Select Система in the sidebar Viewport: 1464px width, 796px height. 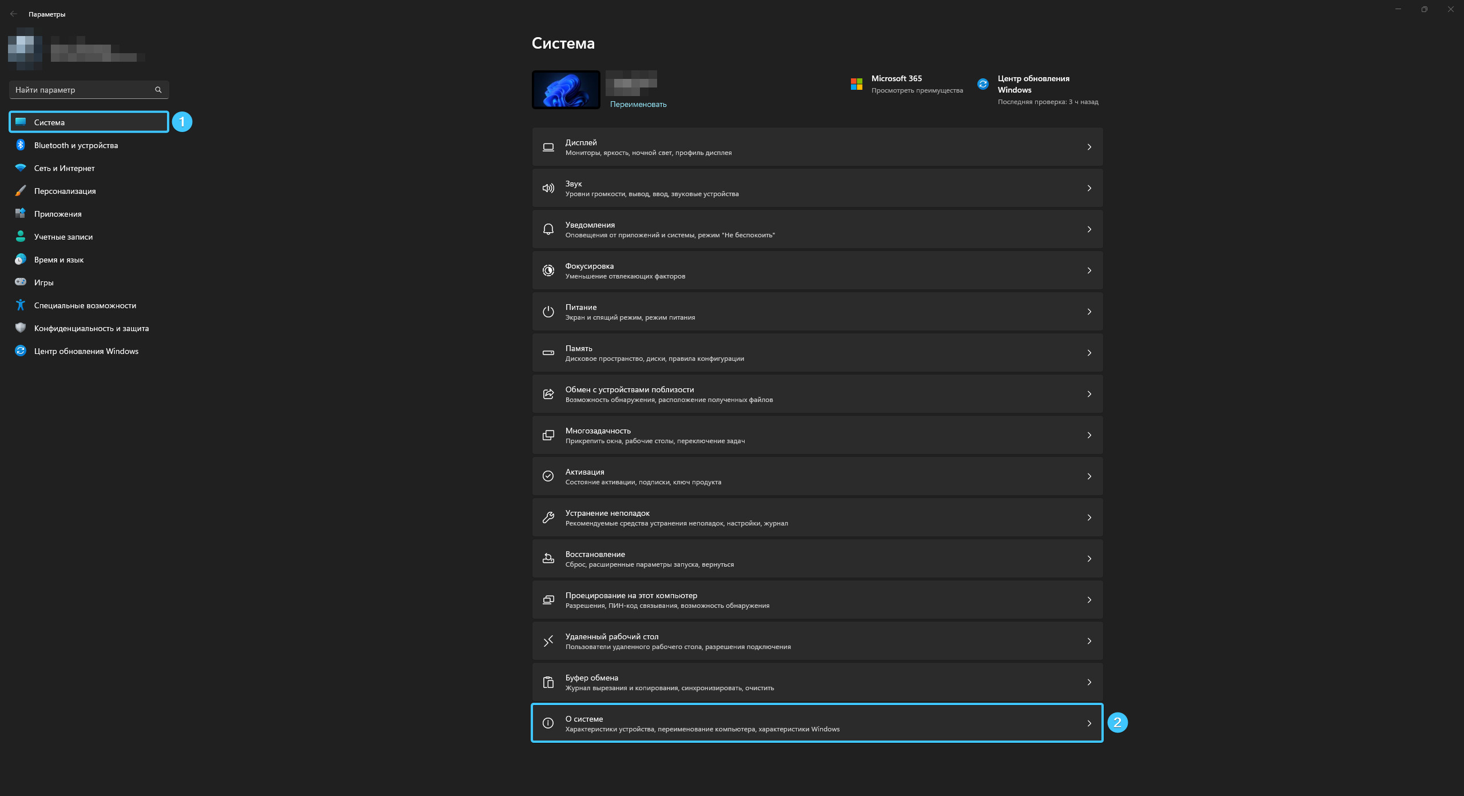[89, 122]
